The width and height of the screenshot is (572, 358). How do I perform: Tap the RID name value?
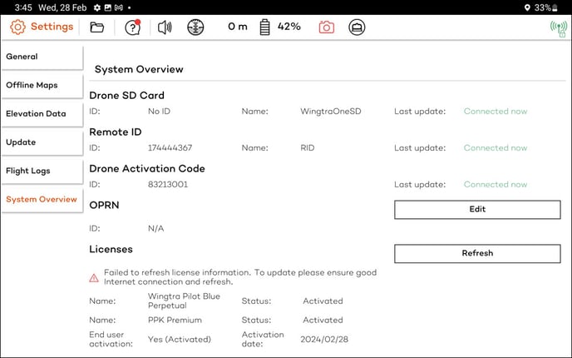coord(307,147)
